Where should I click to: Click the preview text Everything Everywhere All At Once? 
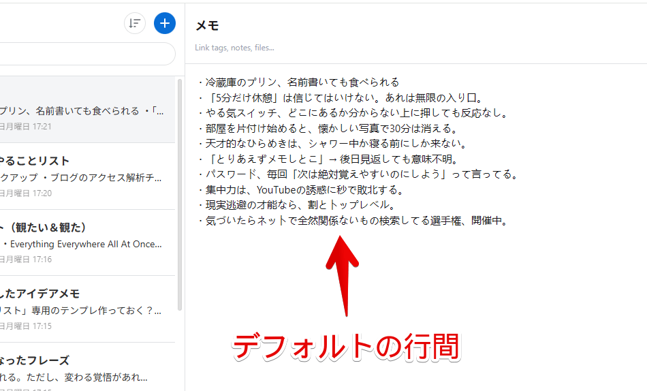85,244
